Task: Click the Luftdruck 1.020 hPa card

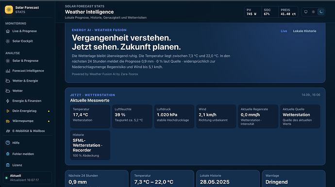Action: point(174,117)
